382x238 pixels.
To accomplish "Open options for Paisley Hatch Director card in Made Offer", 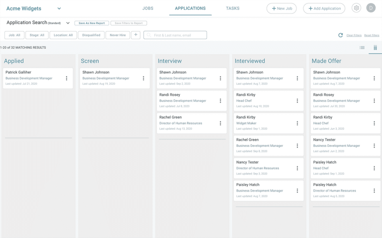I will (374, 191).
